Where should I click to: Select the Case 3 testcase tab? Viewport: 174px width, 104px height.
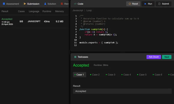[x=111, y=75]
